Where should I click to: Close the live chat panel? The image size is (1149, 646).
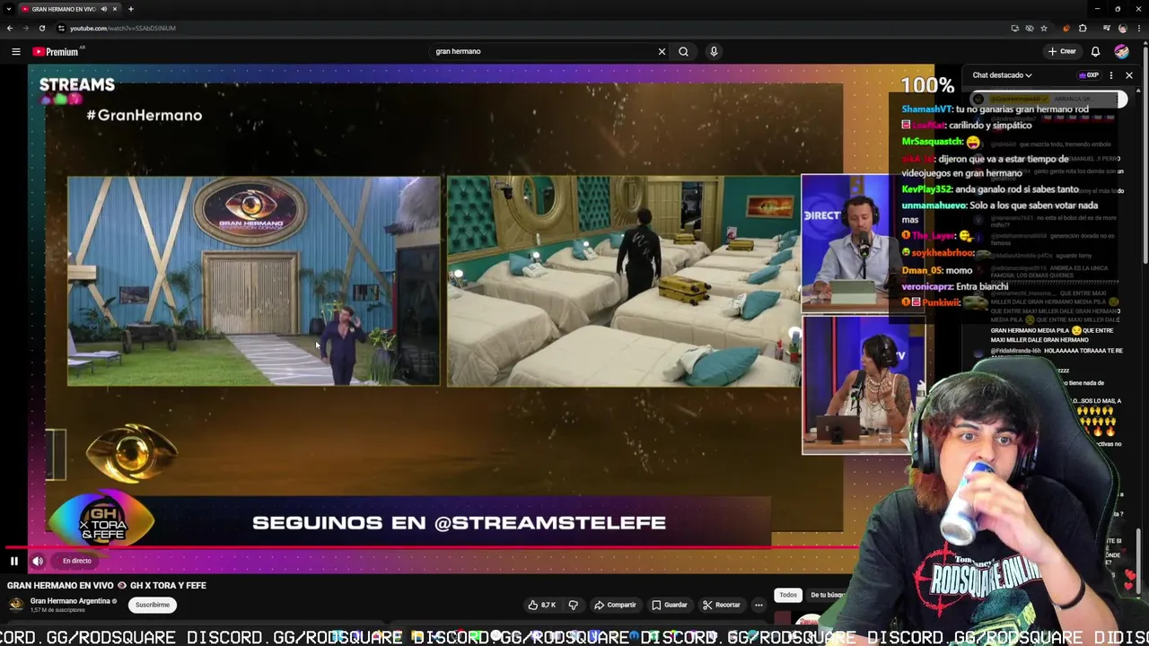coord(1129,75)
